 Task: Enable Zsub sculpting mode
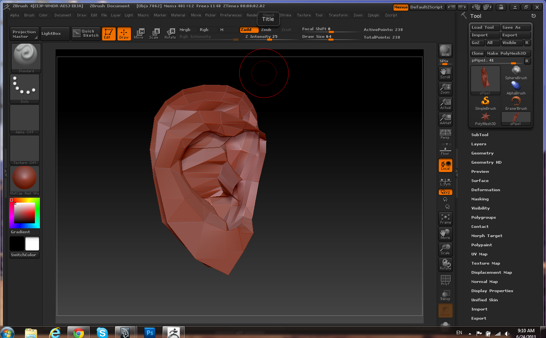(x=266, y=29)
